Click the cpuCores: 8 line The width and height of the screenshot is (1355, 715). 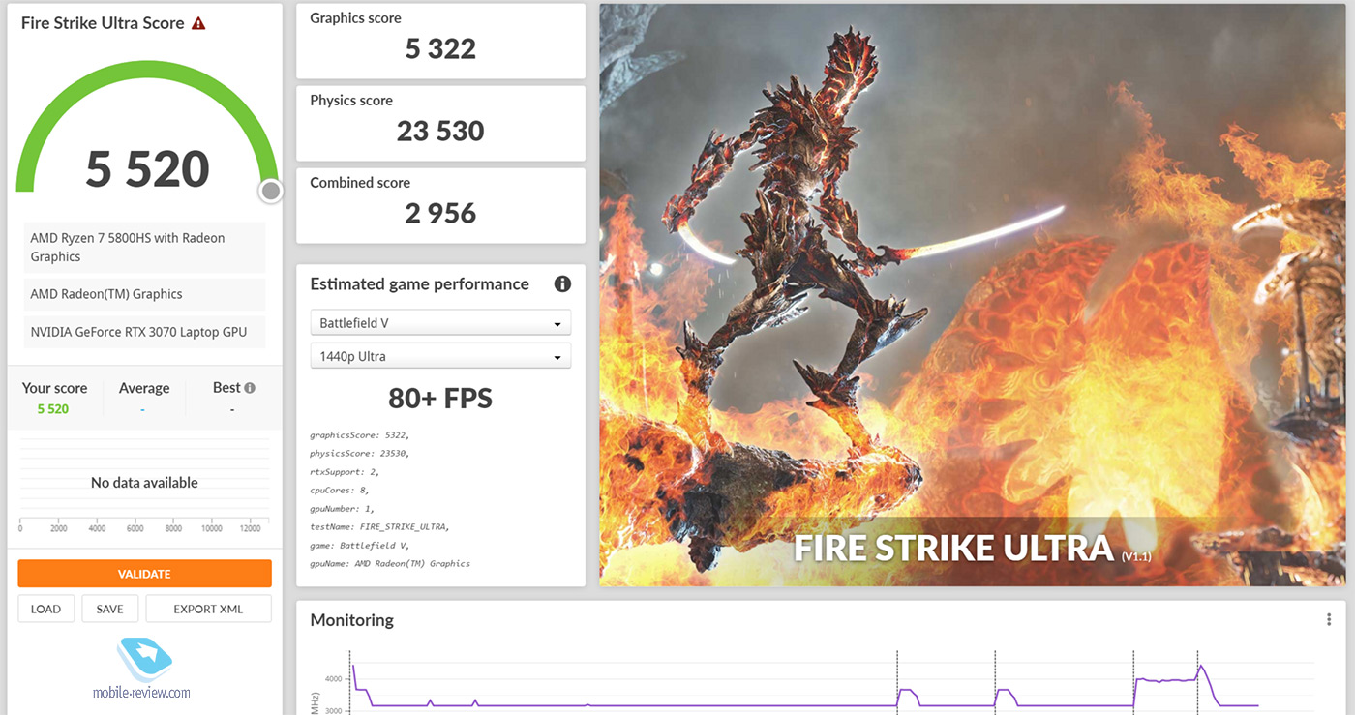tap(339, 490)
